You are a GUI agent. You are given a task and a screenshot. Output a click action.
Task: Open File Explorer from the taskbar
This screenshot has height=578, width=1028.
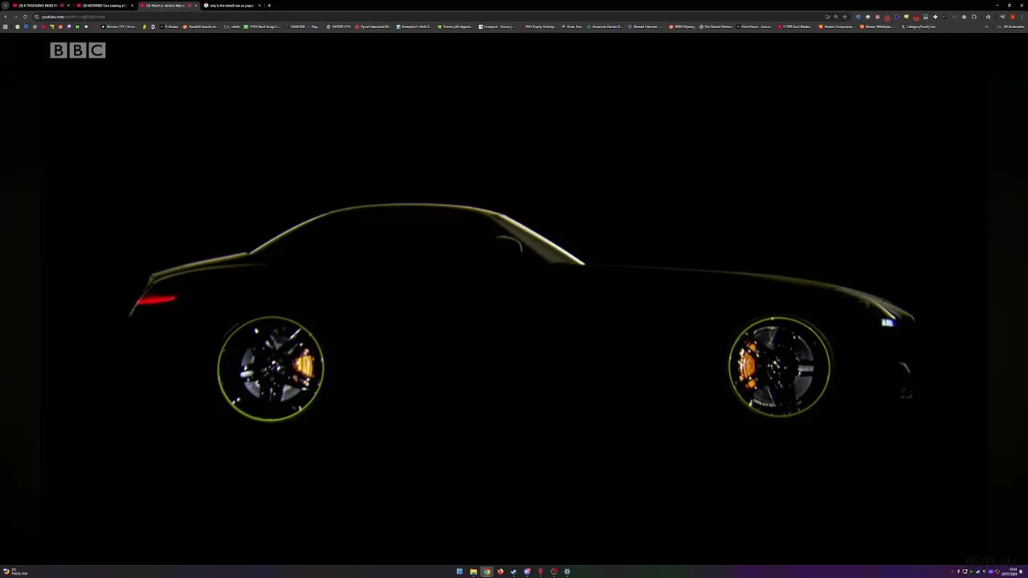tap(473, 572)
